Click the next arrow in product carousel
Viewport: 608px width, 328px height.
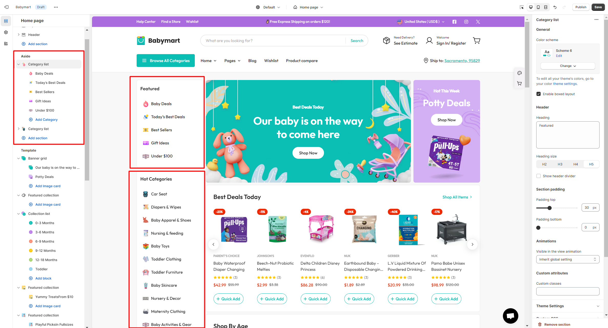point(472,244)
